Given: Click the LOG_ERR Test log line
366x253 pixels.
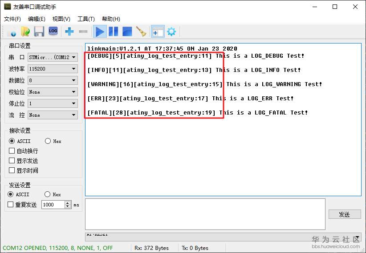Looking at the screenshot, I should click(191, 99).
